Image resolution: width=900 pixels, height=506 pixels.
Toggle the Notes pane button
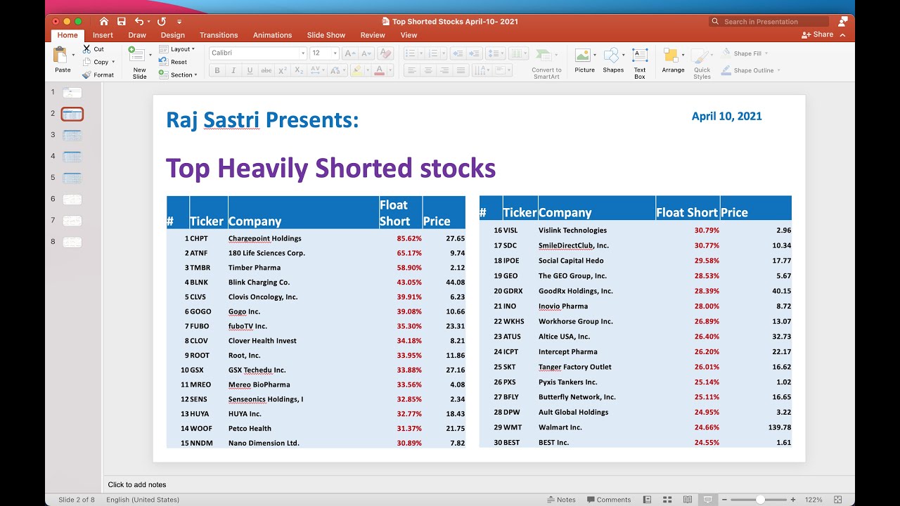(561, 500)
